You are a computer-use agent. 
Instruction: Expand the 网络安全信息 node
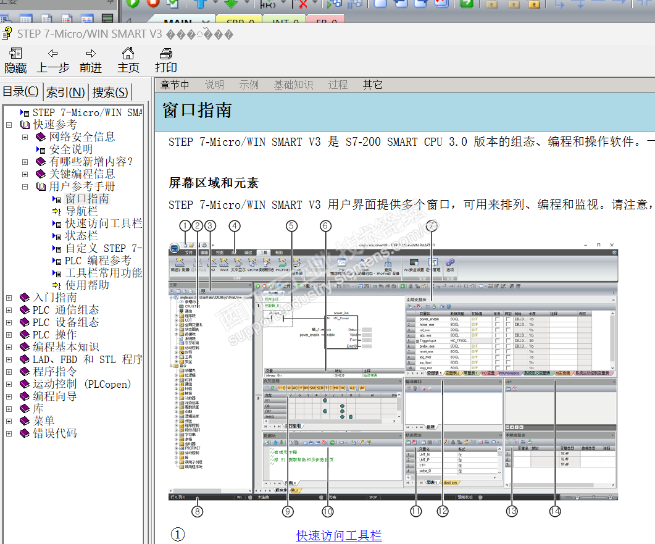point(25,137)
